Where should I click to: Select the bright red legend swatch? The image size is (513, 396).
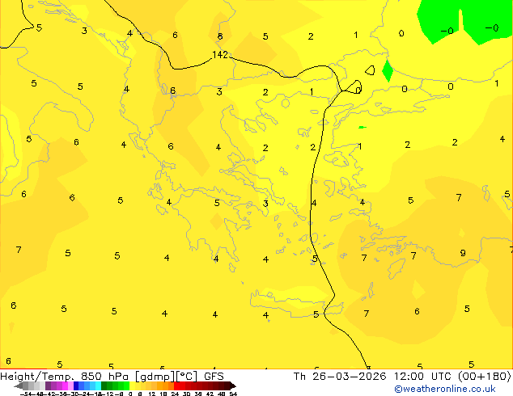pos(176,385)
